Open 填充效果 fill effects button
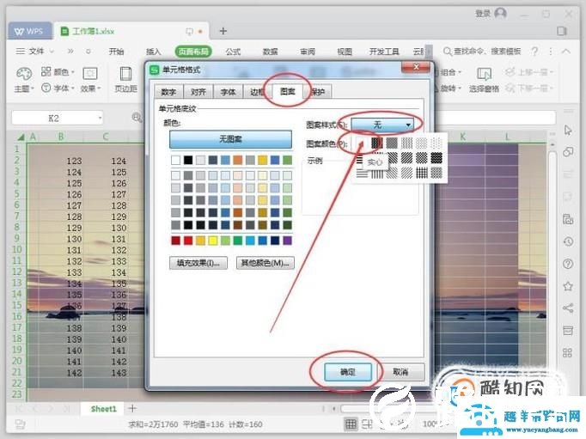Image resolution: width=586 pixels, height=439 pixels. point(198,263)
